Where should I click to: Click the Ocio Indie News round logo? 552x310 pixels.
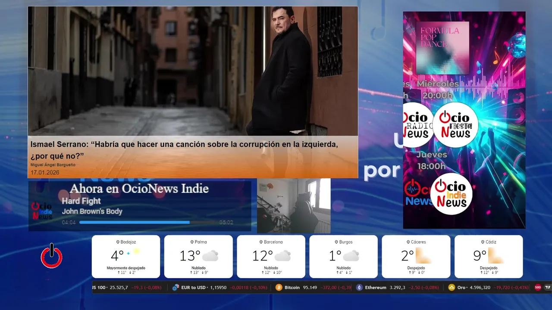click(451, 194)
